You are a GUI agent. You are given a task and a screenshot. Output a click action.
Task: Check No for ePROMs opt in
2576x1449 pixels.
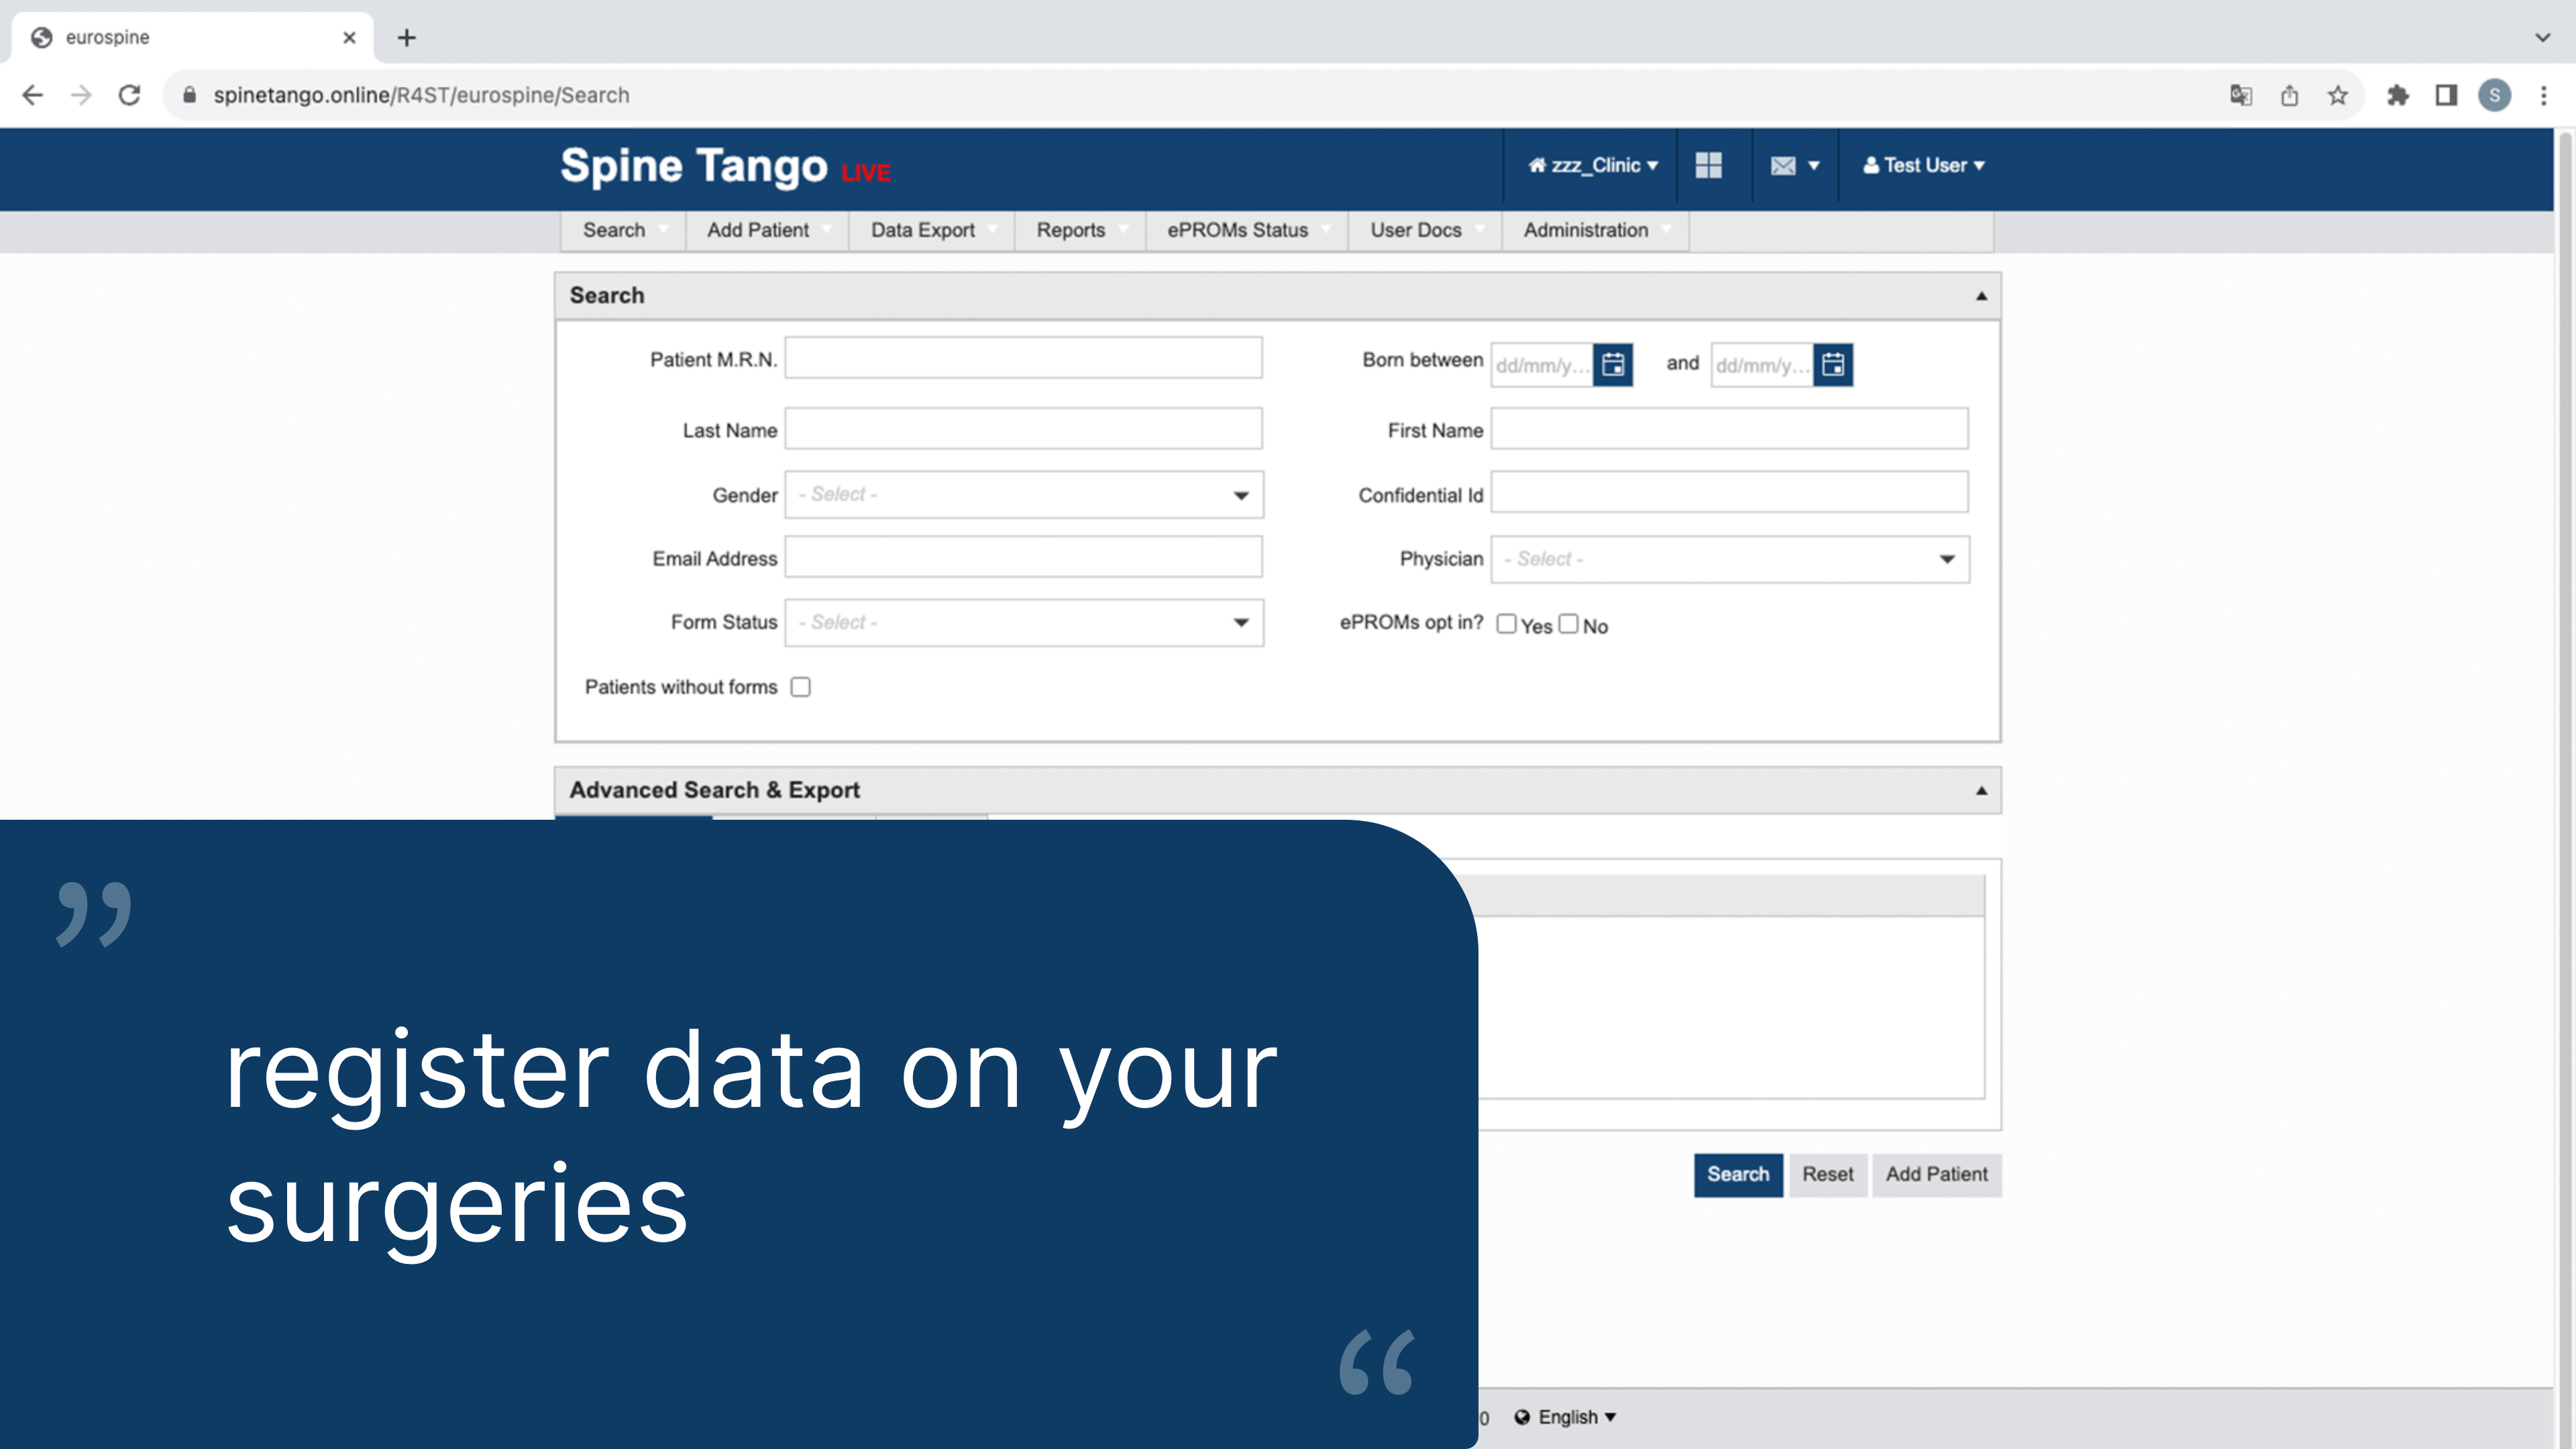coord(1569,623)
